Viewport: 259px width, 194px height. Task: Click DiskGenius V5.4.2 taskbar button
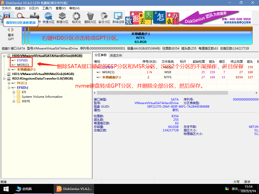coord(74,189)
